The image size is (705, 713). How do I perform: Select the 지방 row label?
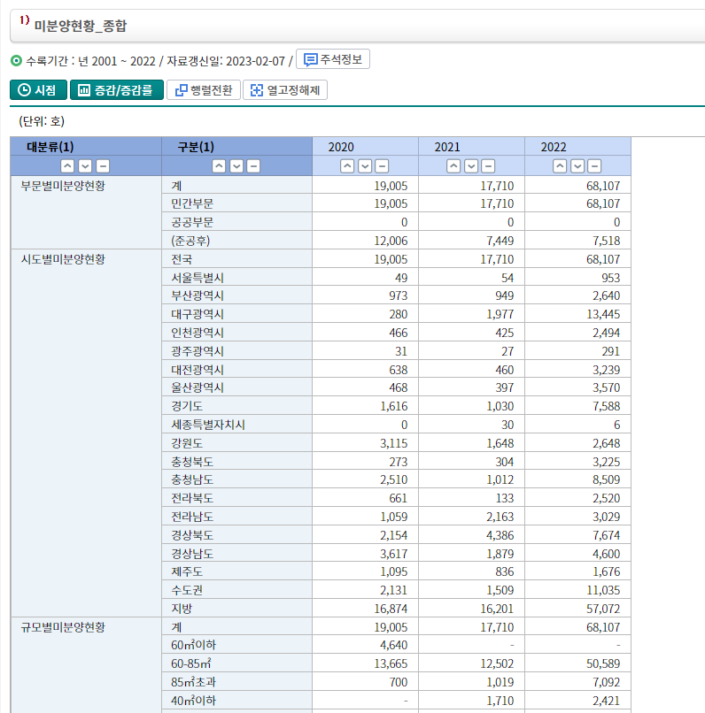(x=182, y=609)
